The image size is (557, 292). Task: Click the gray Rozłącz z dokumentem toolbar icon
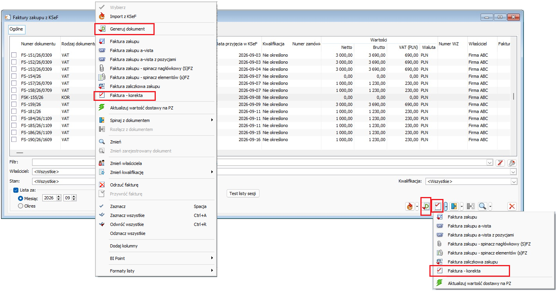(471, 206)
